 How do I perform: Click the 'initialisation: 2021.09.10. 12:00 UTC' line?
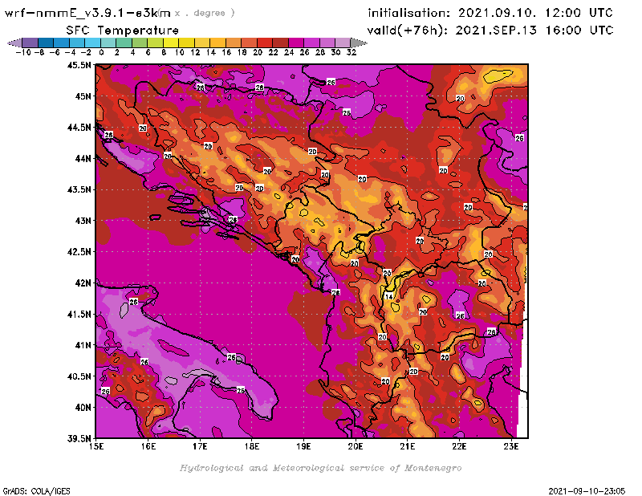click(490, 13)
